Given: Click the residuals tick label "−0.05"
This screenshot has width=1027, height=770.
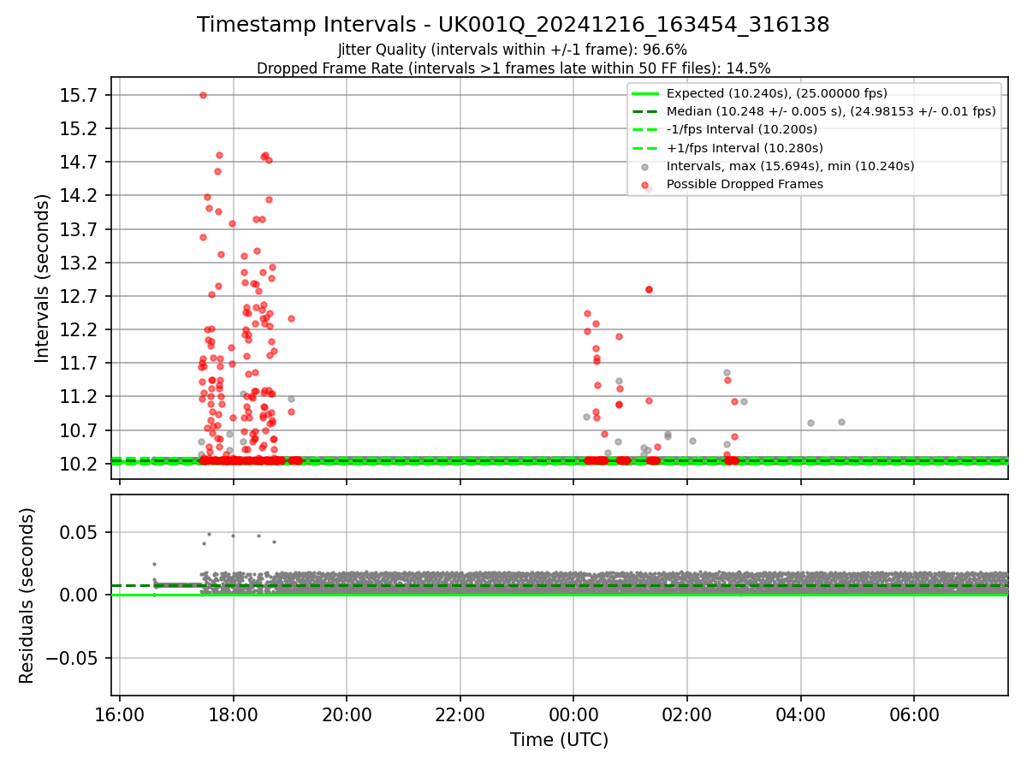Looking at the screenshot, I should (x=71, y=658).
